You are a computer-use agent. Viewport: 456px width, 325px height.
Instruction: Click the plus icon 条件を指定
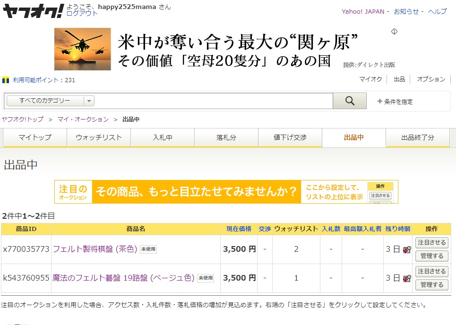379,101
